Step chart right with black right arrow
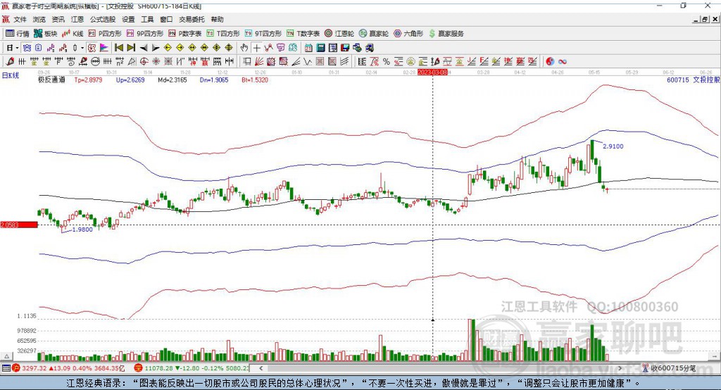The width and height of the screenshot is (721, 390). click(x=156, y=48)
